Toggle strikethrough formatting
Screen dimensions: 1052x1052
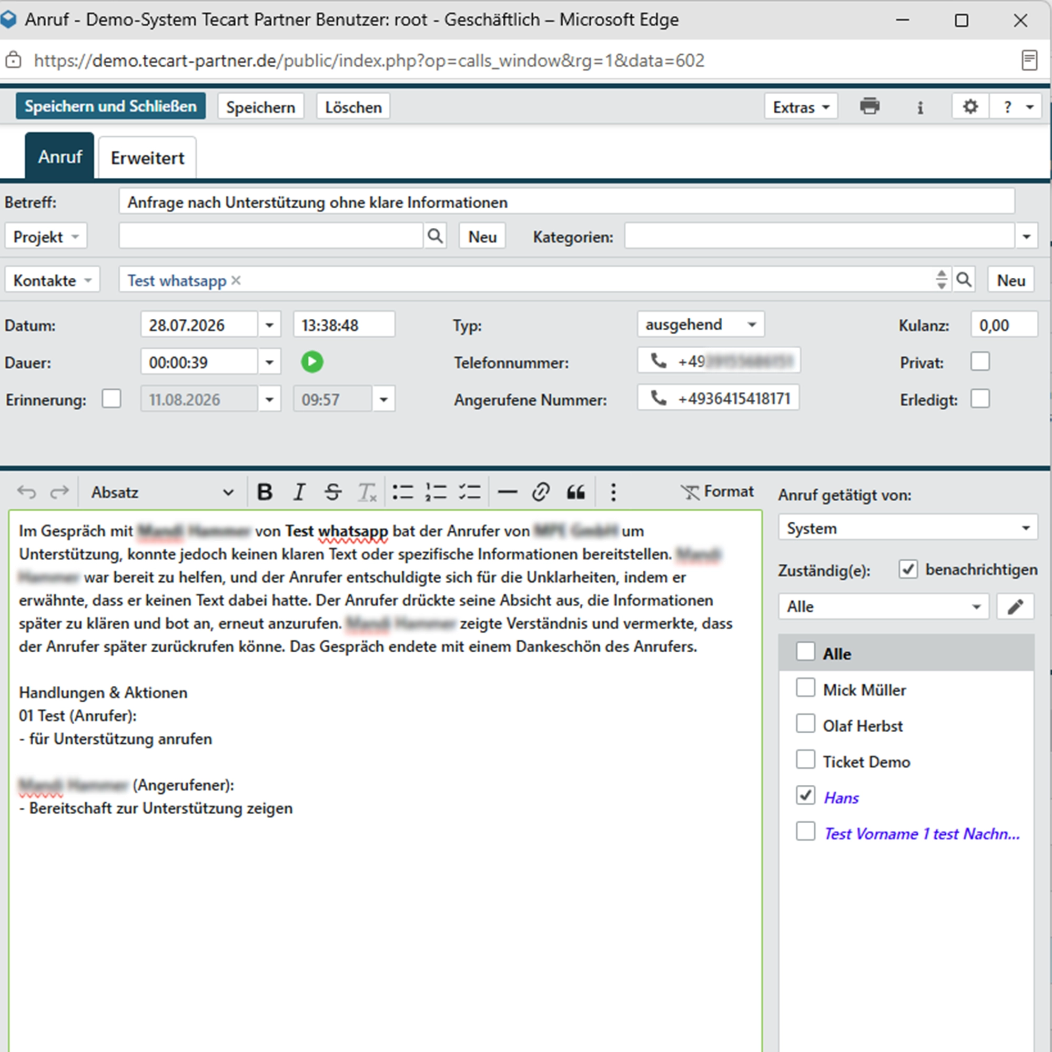333,492
